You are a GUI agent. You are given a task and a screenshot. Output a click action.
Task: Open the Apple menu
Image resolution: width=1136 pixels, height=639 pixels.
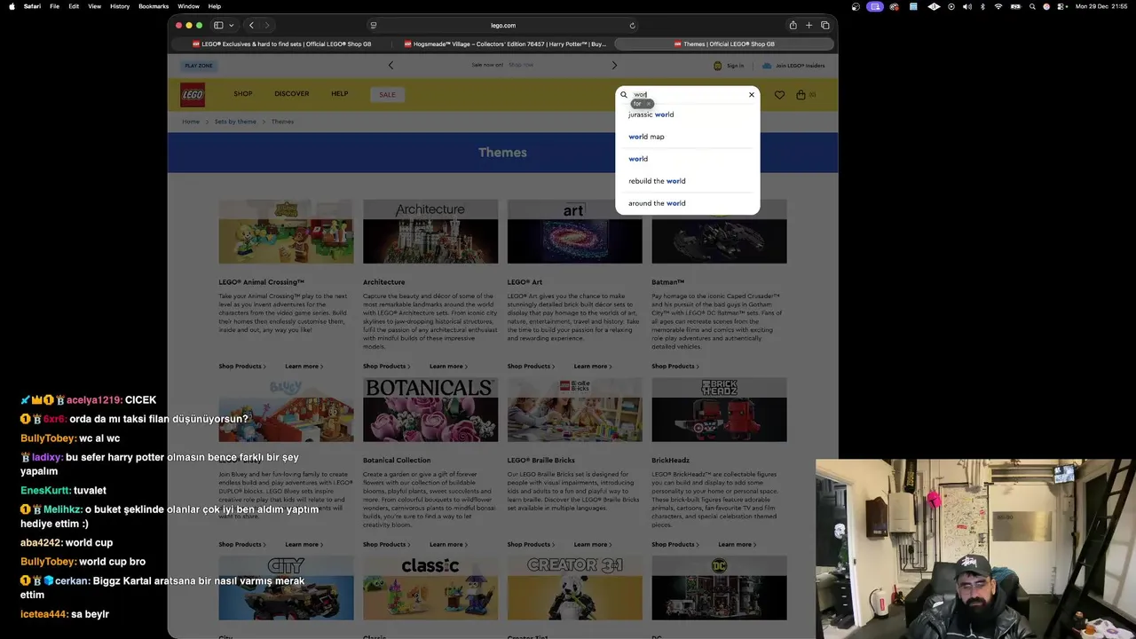point(12,6)
